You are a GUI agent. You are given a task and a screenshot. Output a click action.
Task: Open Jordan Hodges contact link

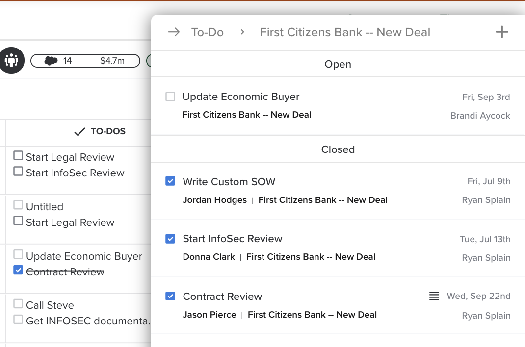tap(214, 200)
